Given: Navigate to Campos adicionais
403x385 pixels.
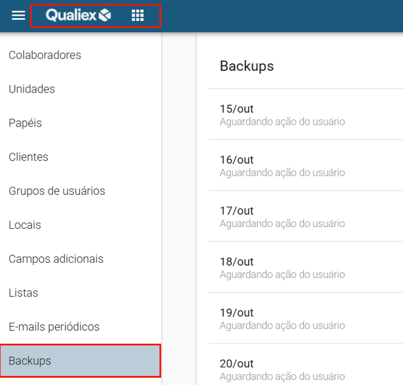Looking at the screenshot, I should pos(56,258).
